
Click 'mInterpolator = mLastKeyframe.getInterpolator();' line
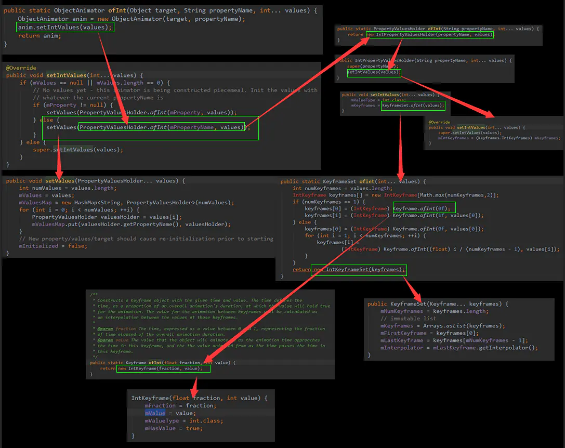459,348
